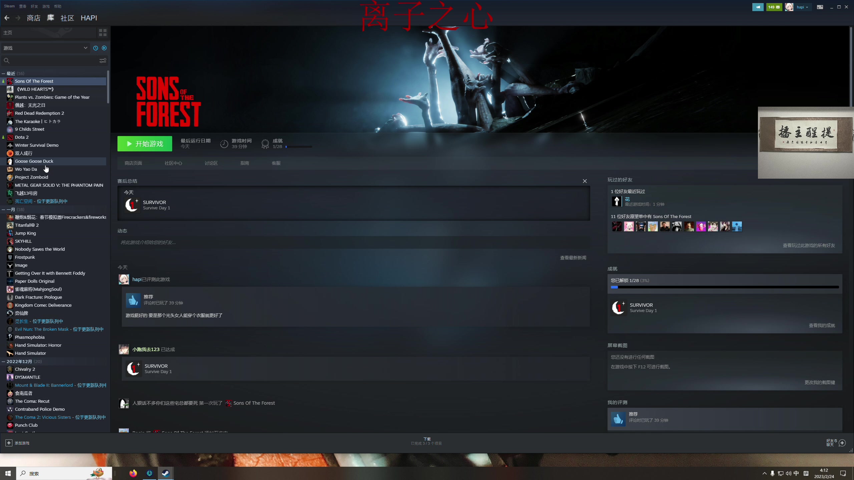Image resolution: width=854 pixels, height=480 pixels.
Task: Click the grid view icon in the sidebar
Action: [x=103, y=32]
